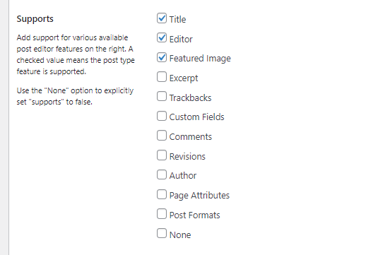Click the 'Featured Image' label text
The width and height of the screenshot is (366, 255).
(200, 59)
